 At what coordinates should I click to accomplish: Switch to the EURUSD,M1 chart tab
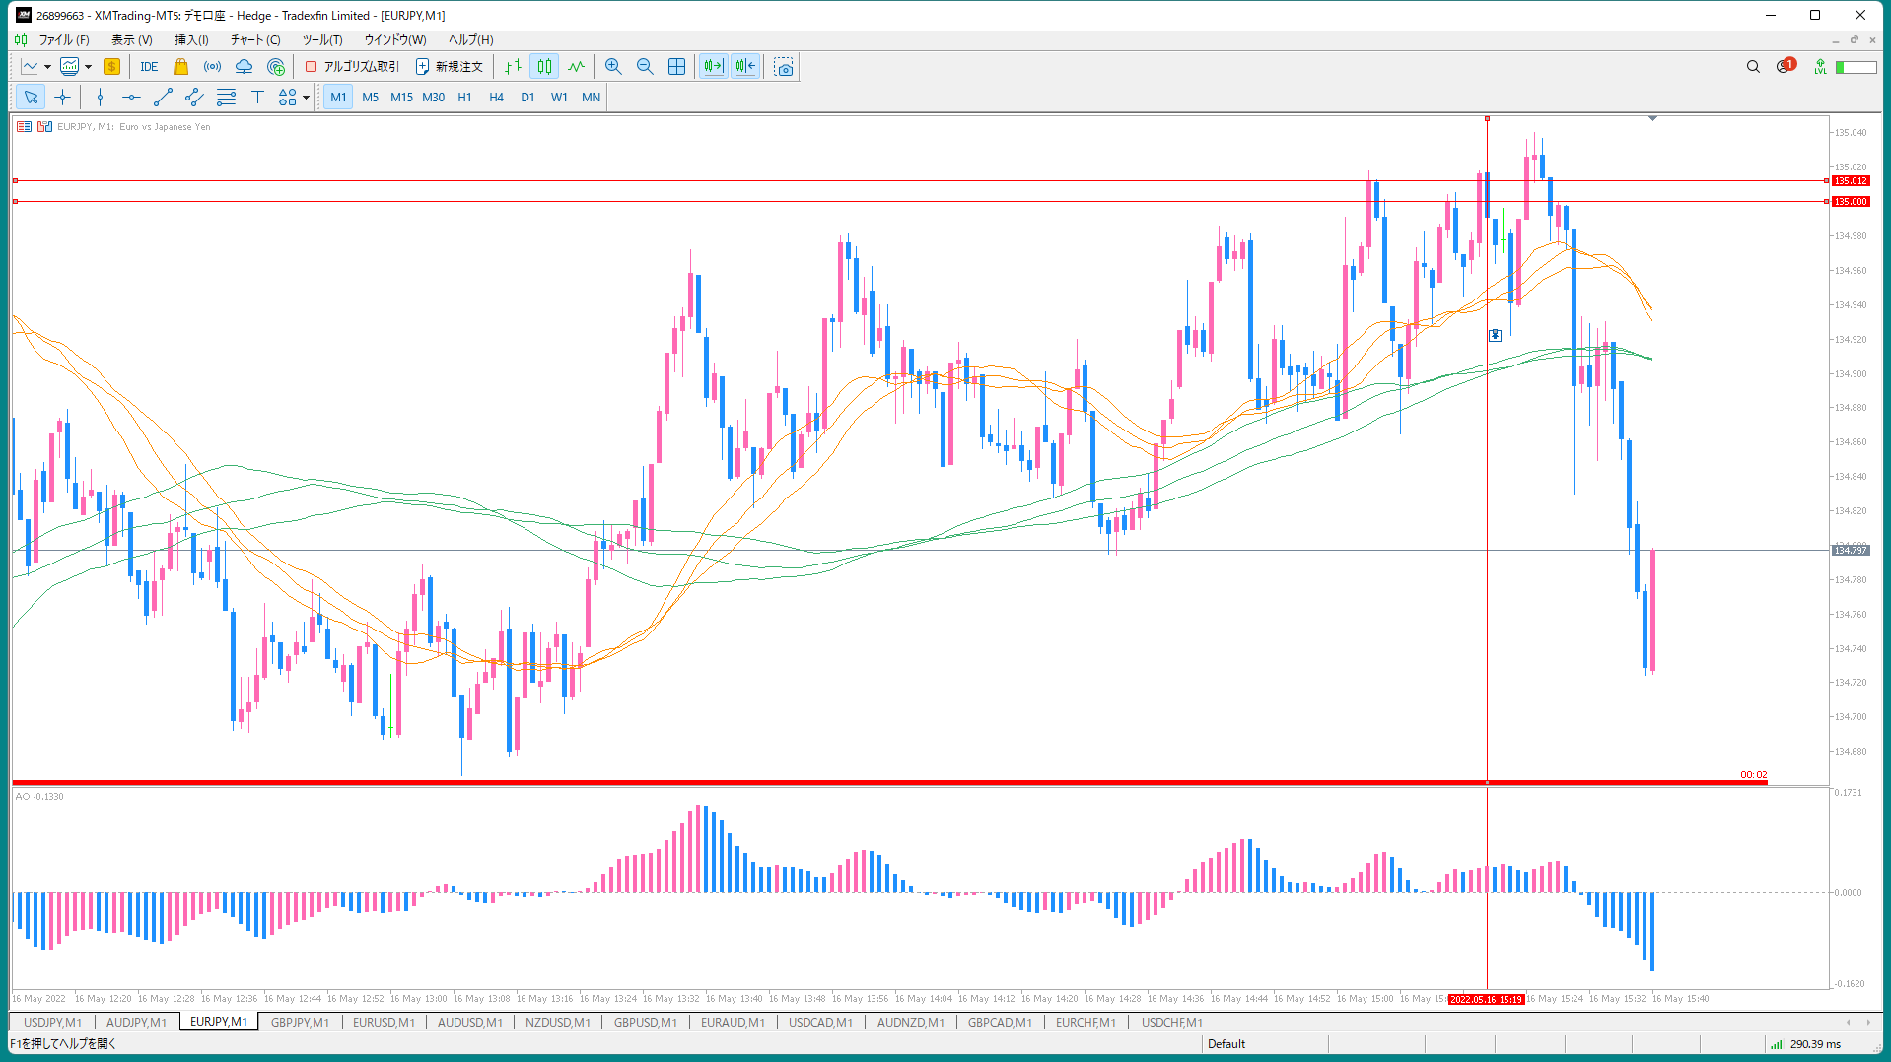pos(384,1022)
